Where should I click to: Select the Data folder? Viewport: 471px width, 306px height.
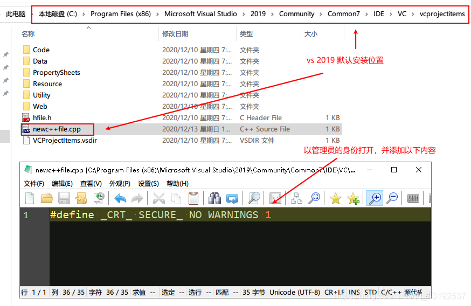pyautogui.click(x=40, y=61)
